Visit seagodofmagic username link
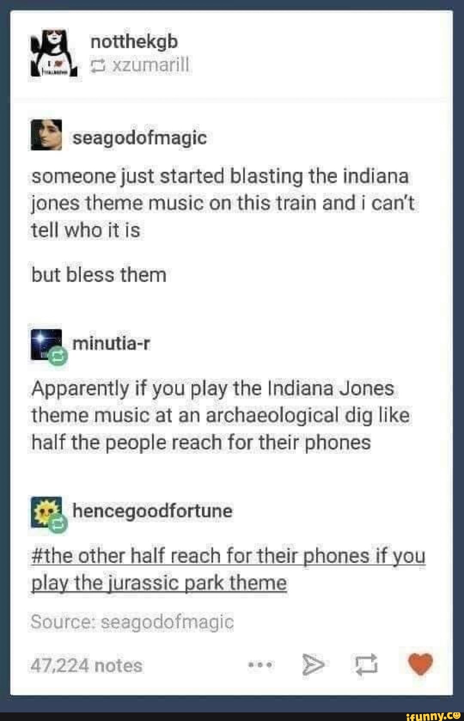464x721 pixels. click(140, 138)
